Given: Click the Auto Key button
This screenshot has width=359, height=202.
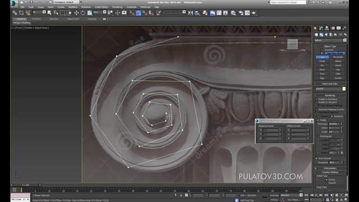Looking at the screenshot, I should pos(274,195).
